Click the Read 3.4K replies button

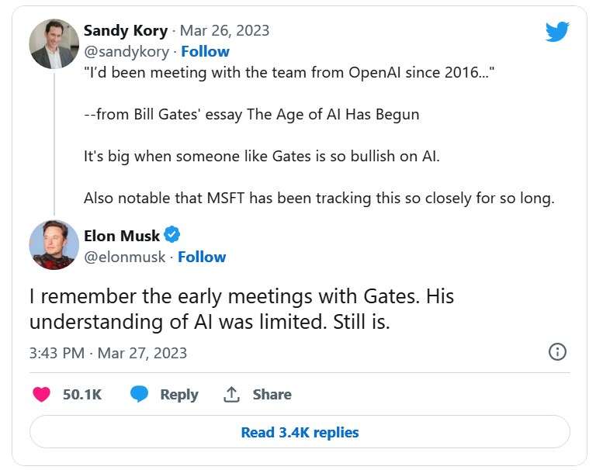(300, 432)
